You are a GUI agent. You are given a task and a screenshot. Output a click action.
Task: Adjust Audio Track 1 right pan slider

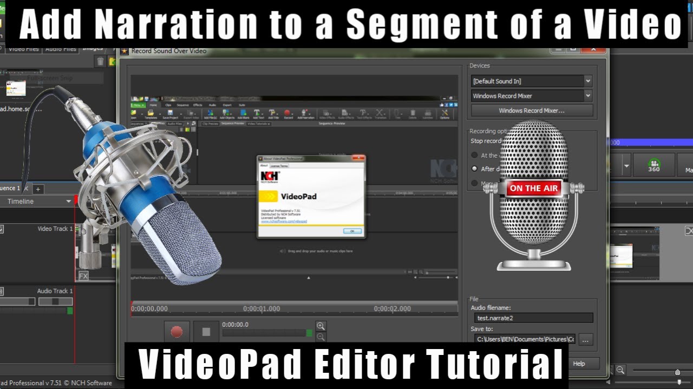pos(56,301)
